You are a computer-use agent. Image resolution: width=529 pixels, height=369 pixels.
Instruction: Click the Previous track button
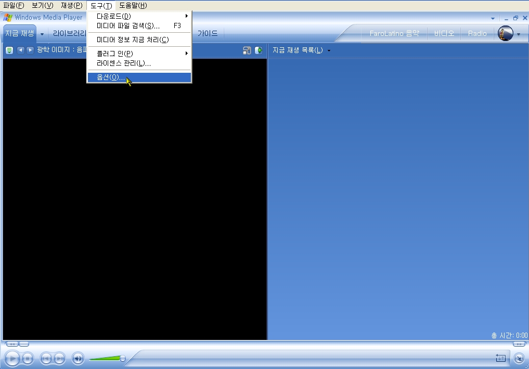pos(46,358)
